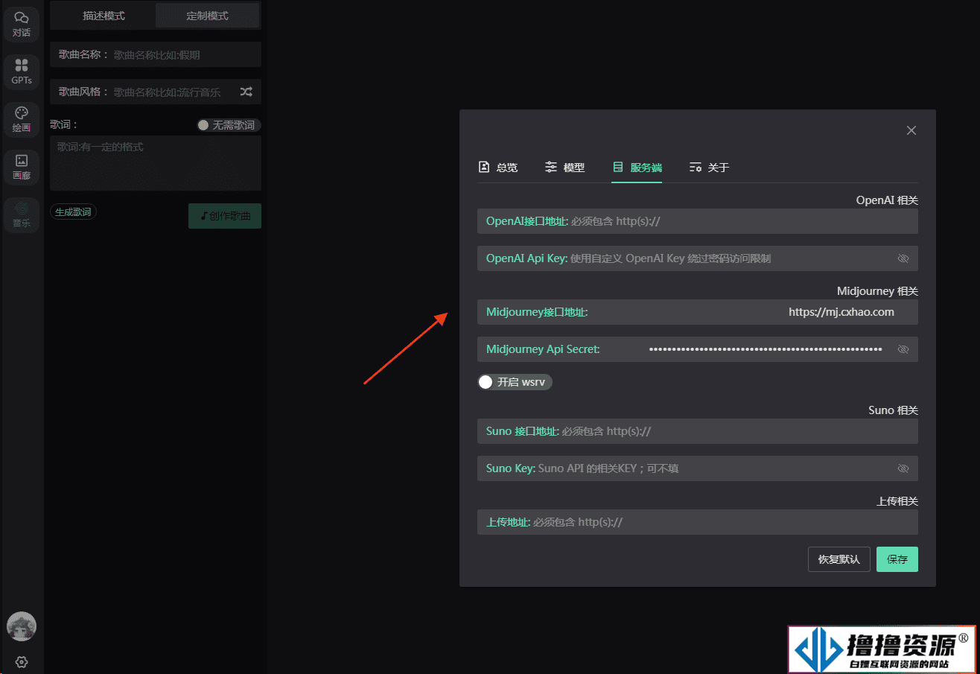Reveal the Midjourney Api Secret value
Screen dimensions: 980x674
tap(903, 349)
